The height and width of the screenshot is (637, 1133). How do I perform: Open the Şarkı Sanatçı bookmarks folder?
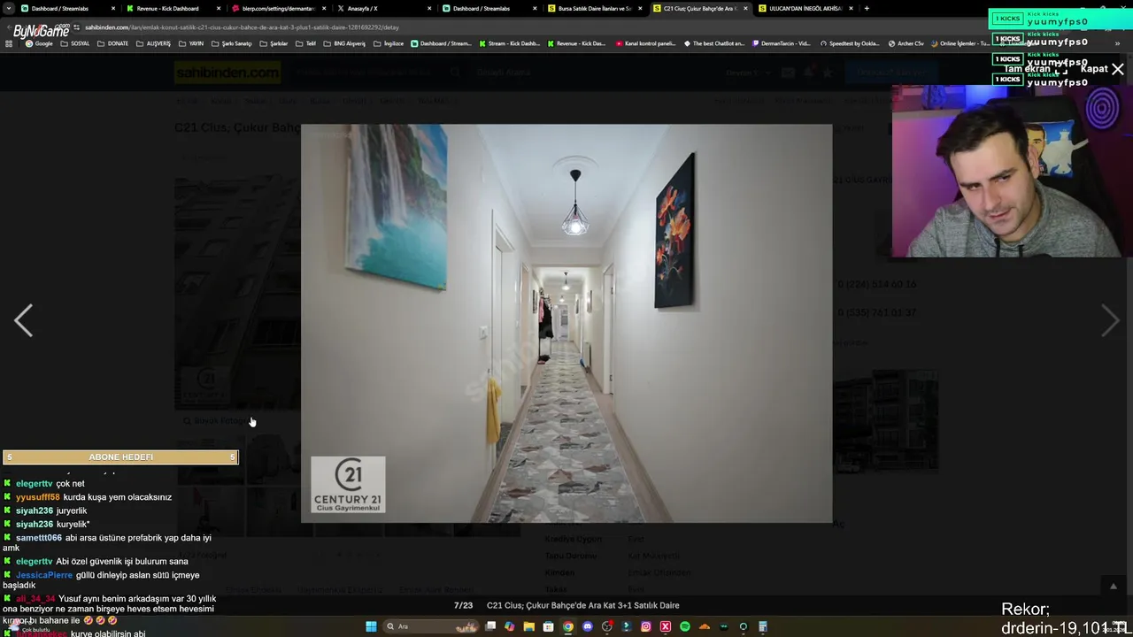232,43
